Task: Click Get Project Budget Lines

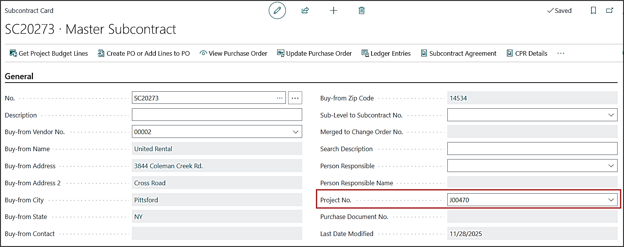Action: (x=49, y=53)
